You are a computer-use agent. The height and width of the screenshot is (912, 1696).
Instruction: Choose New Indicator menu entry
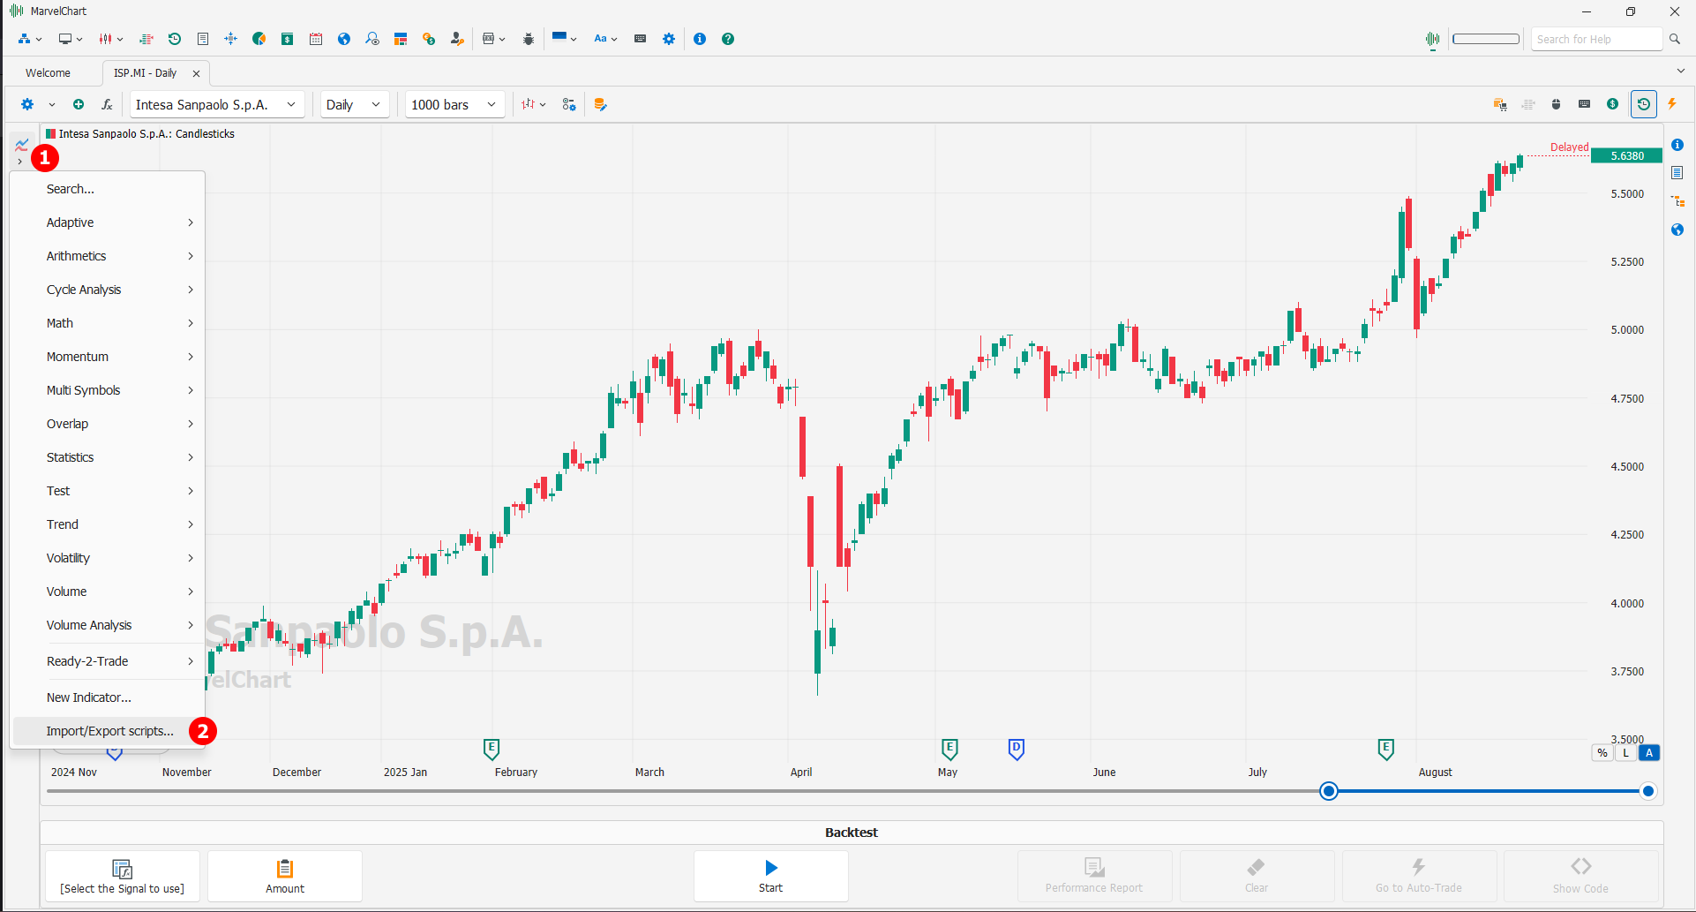coord(108,697)
